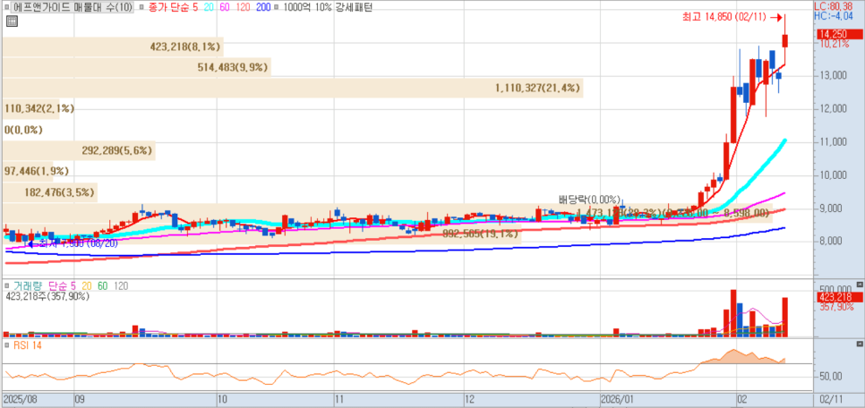Viewport: 865px width, 408px height.
Task: Click the 10,000 price axis label
Action: click(x=835, y=175)
